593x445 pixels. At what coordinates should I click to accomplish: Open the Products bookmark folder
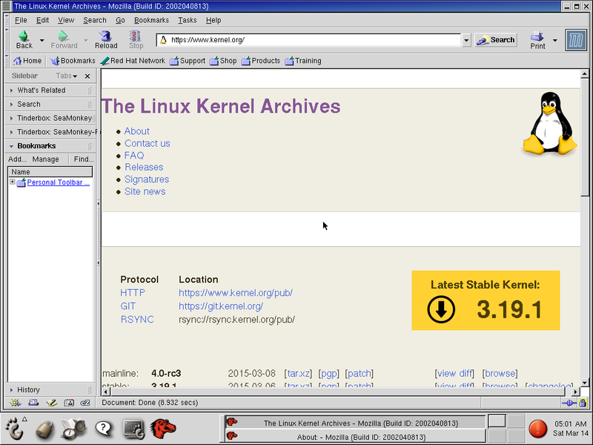(x=261, y=61)
